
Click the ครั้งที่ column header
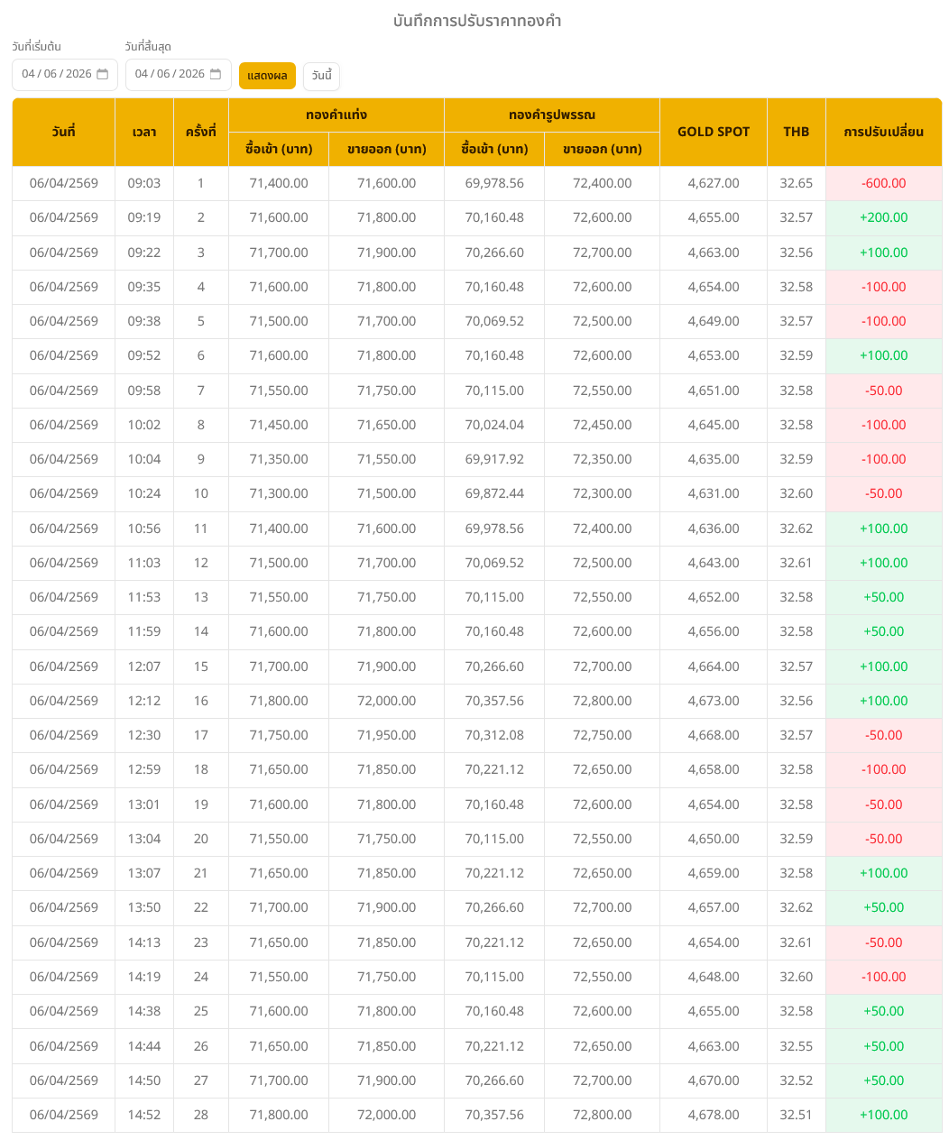click(200, 132)
